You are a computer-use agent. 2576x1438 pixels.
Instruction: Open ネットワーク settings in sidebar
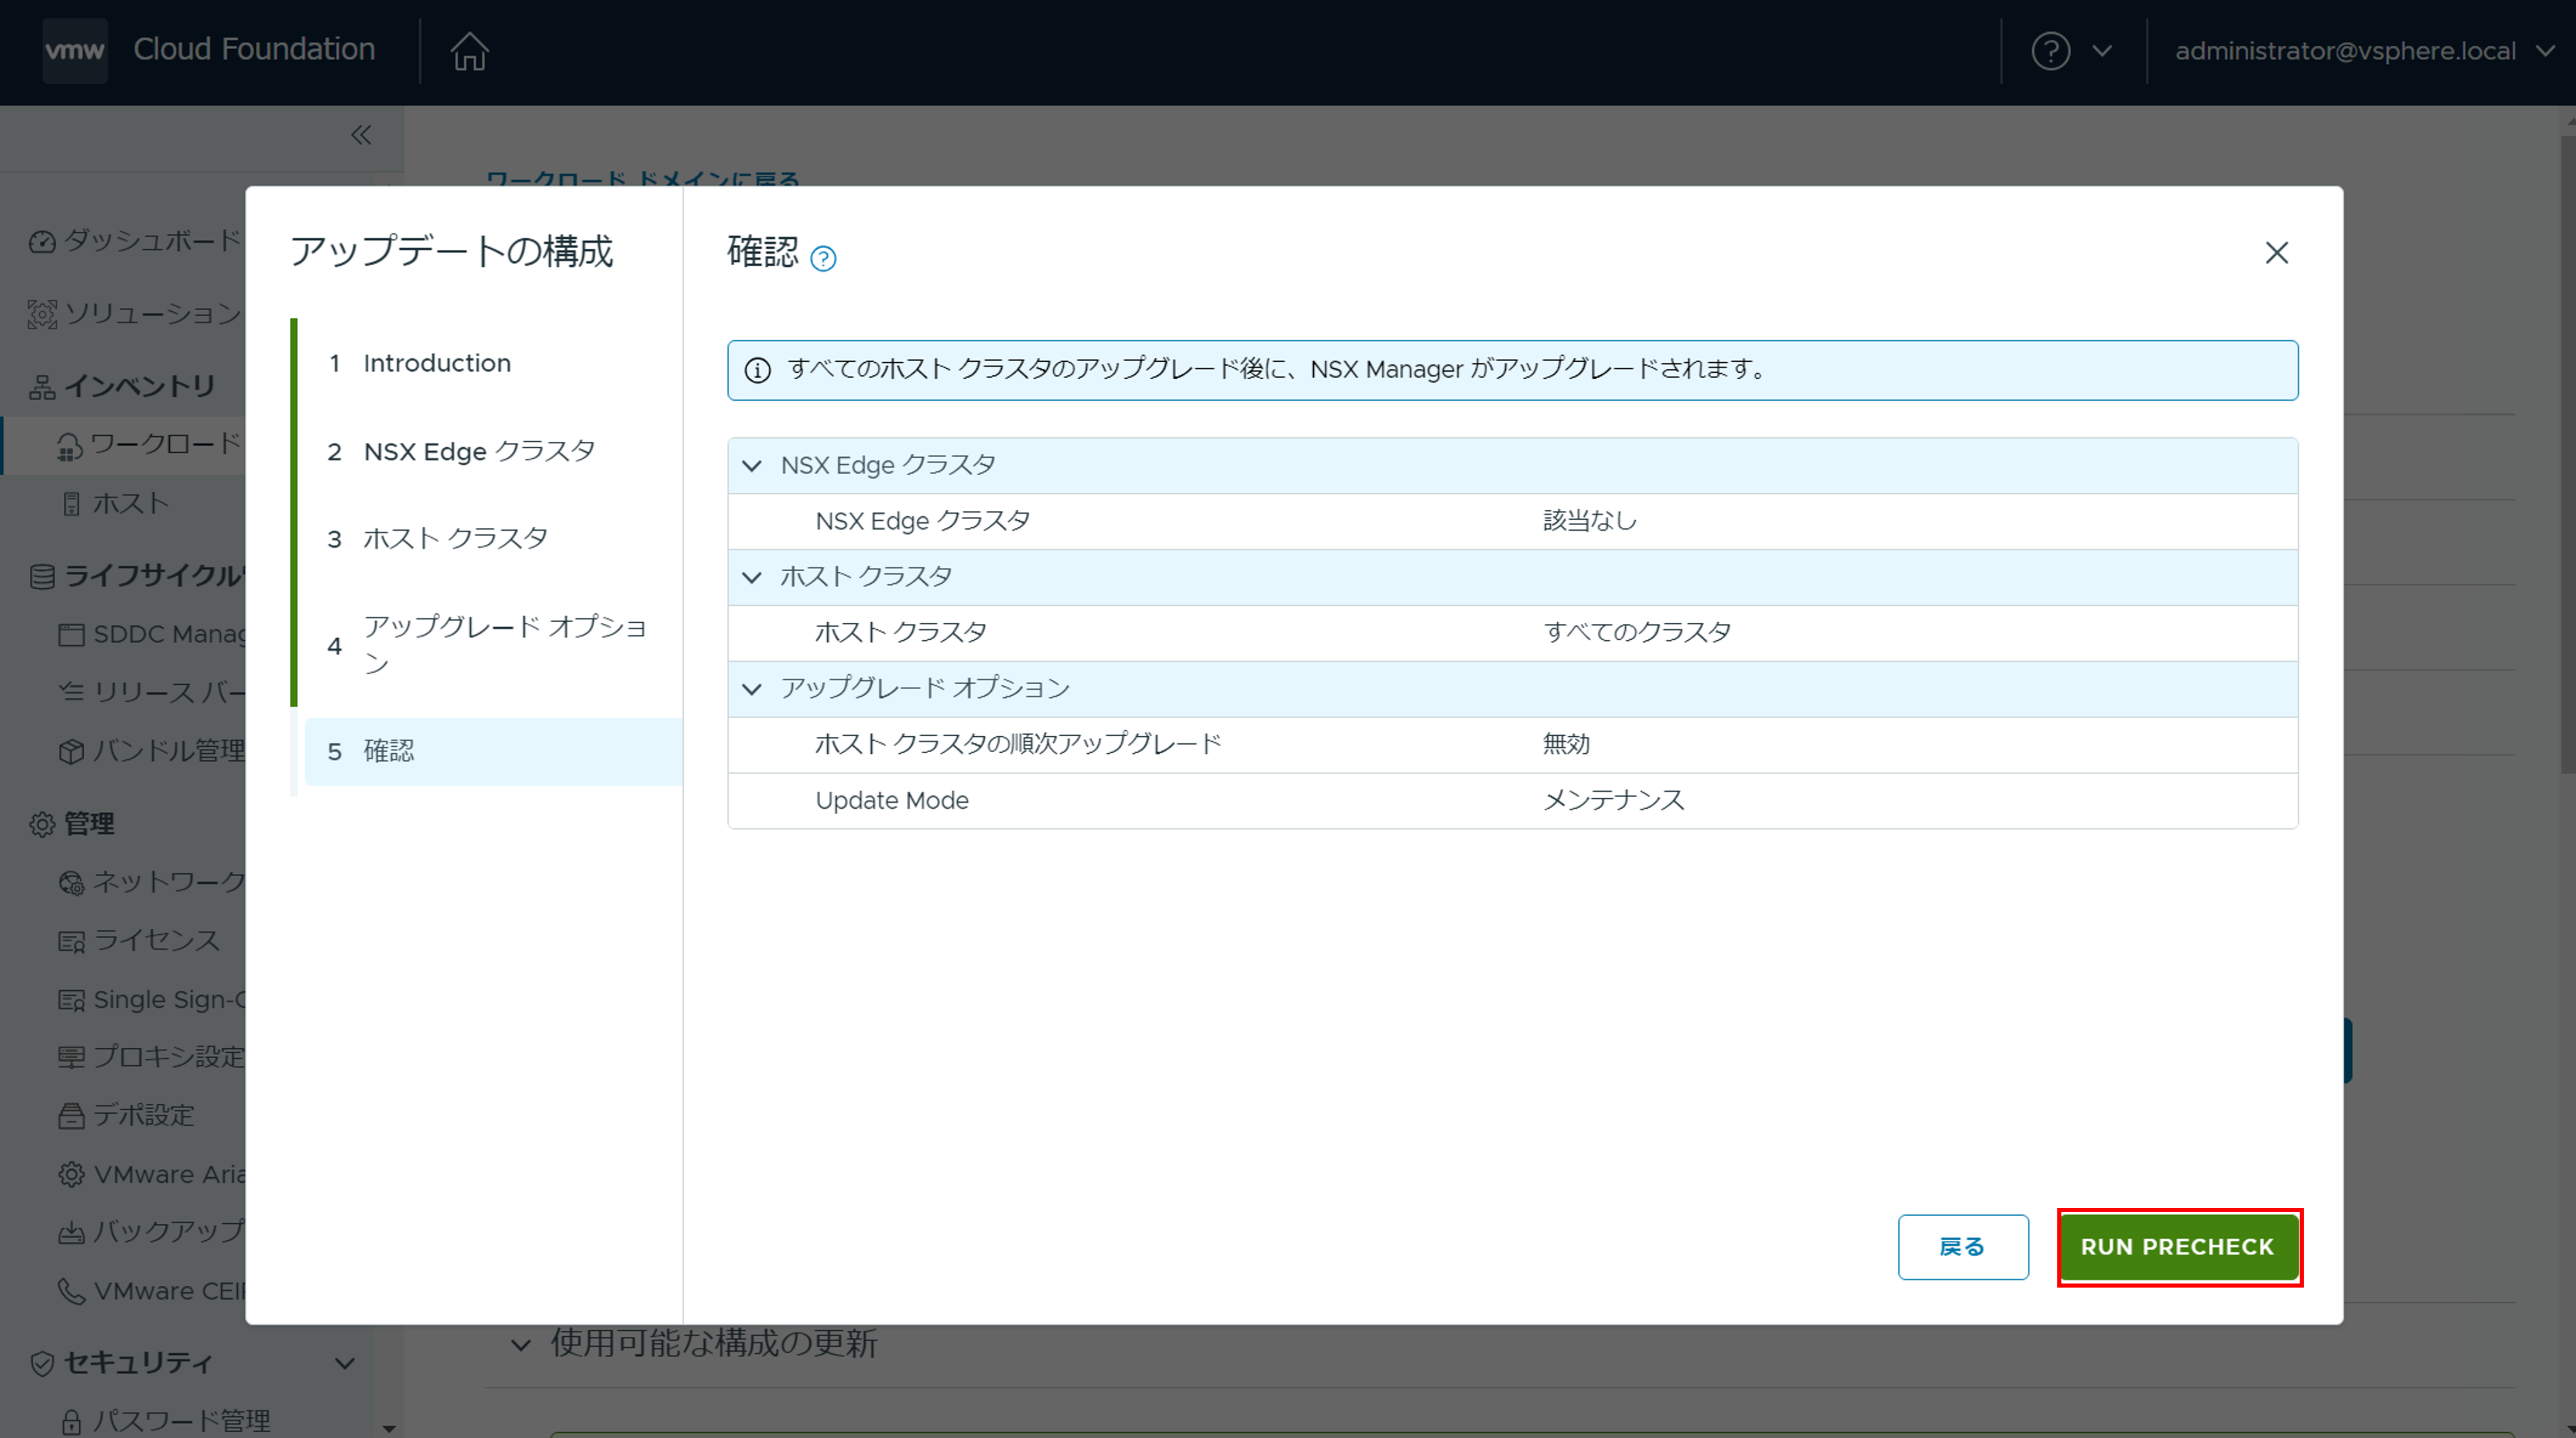click(152, 882)
